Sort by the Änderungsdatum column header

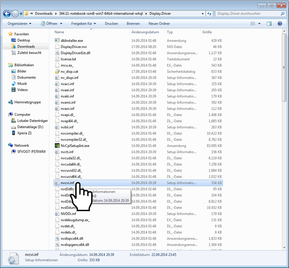(x=147, y=32)
